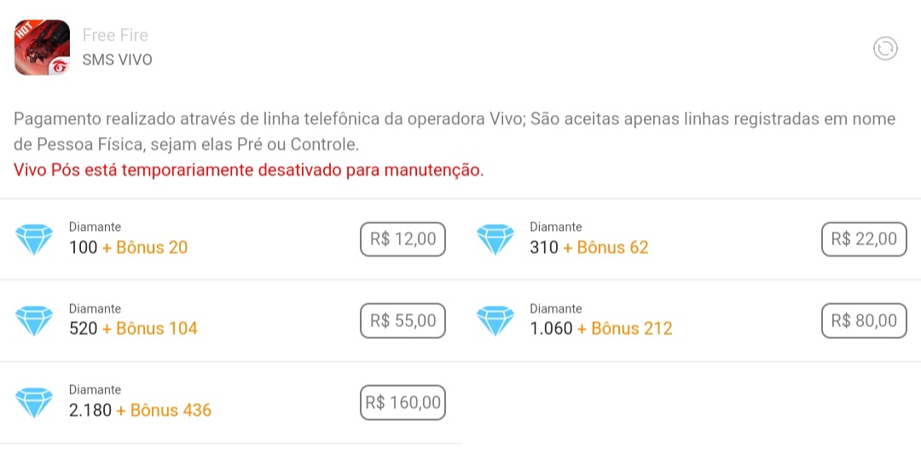Click the Free Fire game app icon
The height and width of the screenshot is (471, 921).
point(43,48)
